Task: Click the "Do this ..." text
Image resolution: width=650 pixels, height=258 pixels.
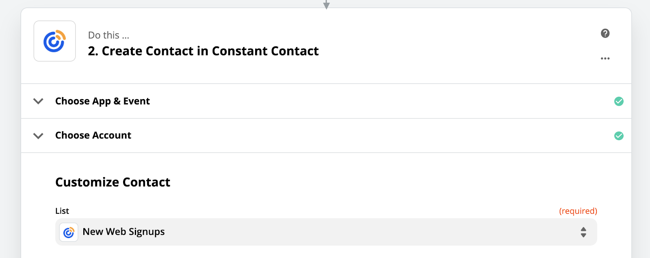Action: 108,35
